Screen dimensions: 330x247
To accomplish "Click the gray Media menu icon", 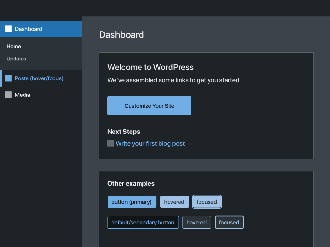I will pos(8,95).
